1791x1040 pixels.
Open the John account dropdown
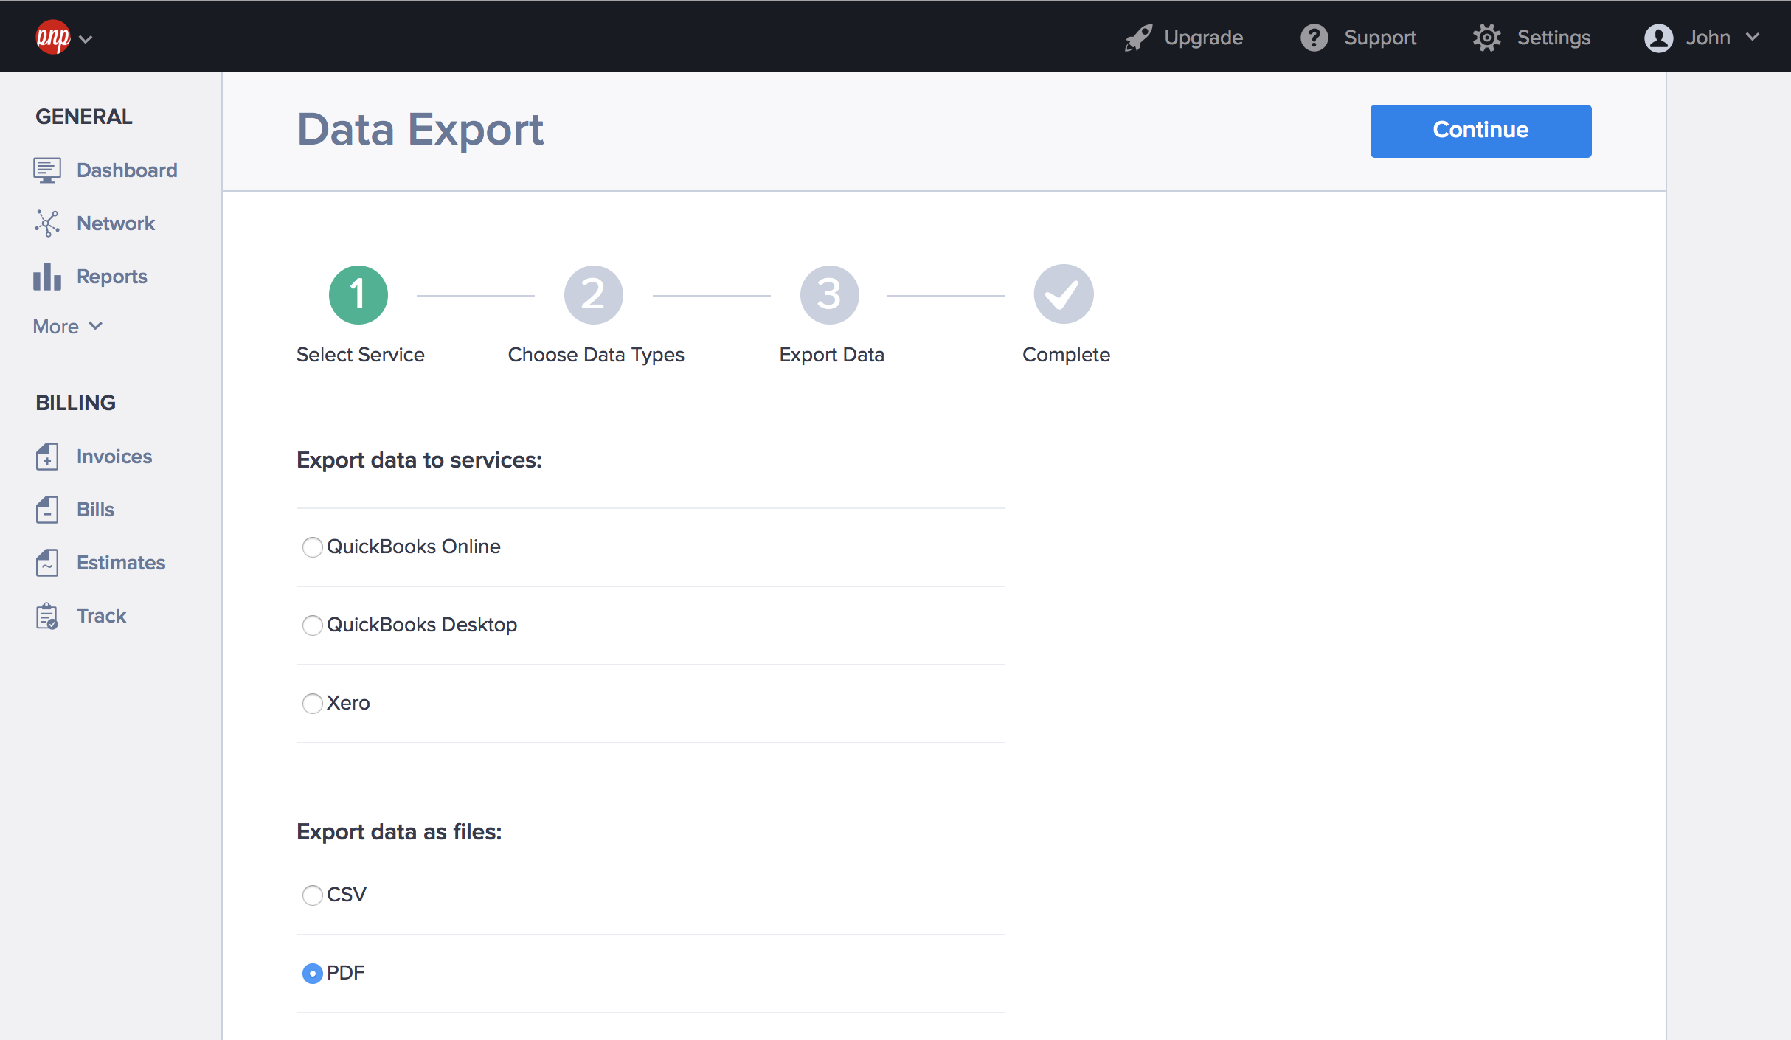click(x=1704, y=37)
